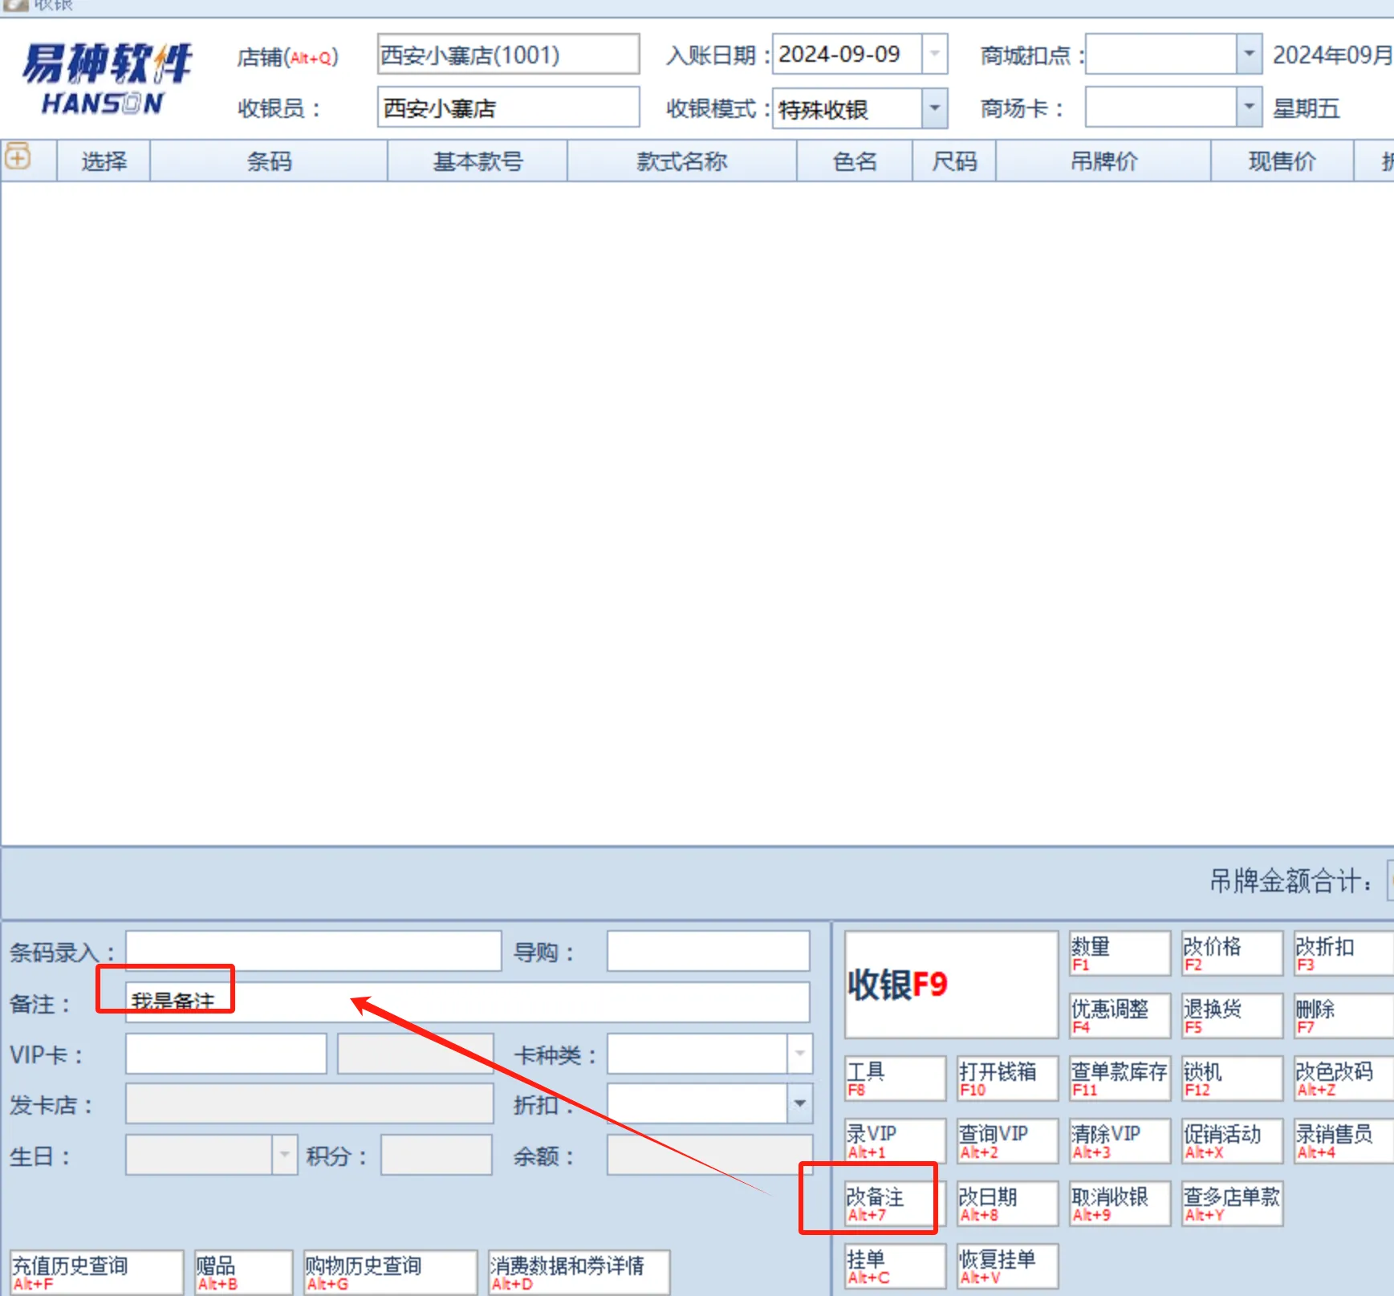Click 查询VIP Alt+2 button
The image size is (1394, 1296).
click(1006, 1140)
